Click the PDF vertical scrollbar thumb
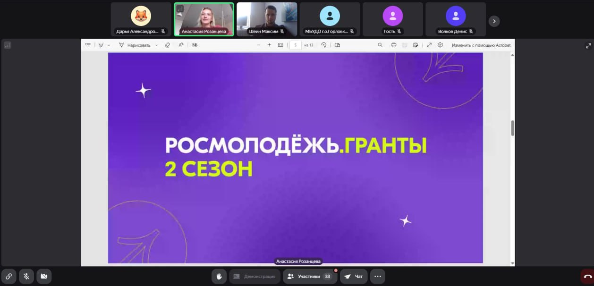This screenshot has height=286, width=594. (512, 128)
